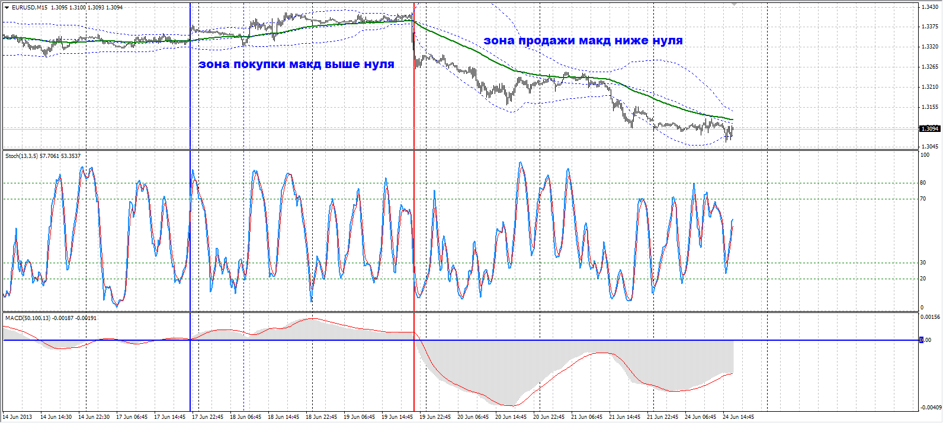Select the red vertical line in Stoch window
This screenshot has width=943, height=423.
click(x=413, y=231)
